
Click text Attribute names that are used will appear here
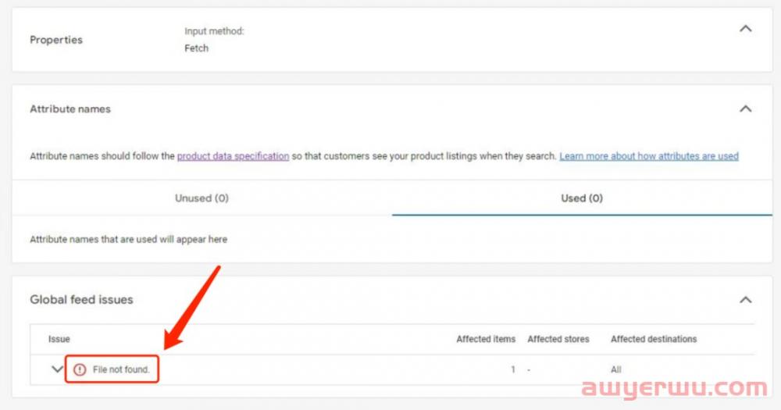[129, 239]
